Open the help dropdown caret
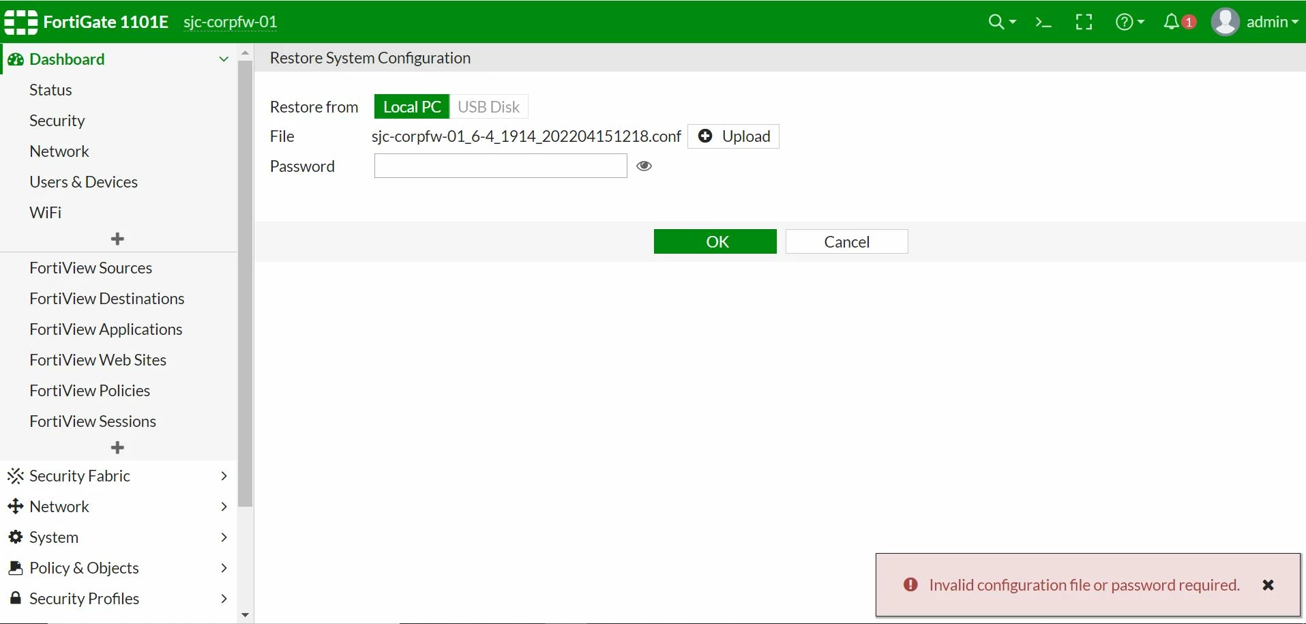This screenshot has width=1306, height=624. coord(1141,23)
